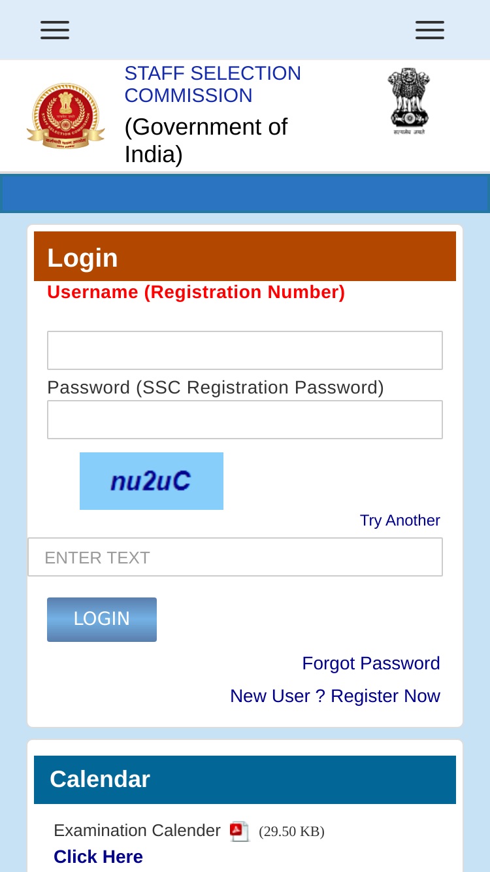Viewport: 490px width, 872px height.
Task: Open the right hamburger menu
Action: (430, 30)
